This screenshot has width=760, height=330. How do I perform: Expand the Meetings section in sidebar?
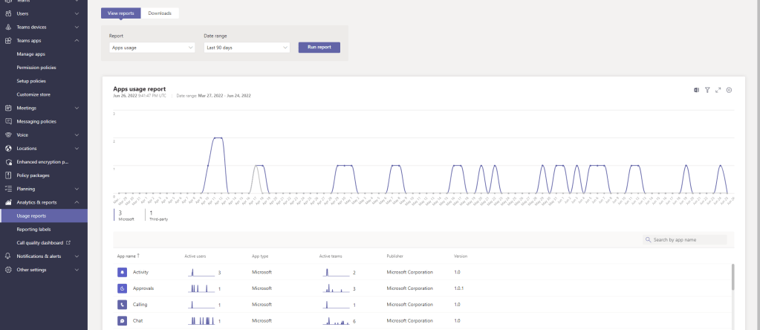click(77, 108)
